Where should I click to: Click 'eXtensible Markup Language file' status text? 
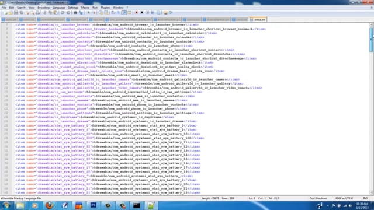pyautogui.click(x=21, y=198)
